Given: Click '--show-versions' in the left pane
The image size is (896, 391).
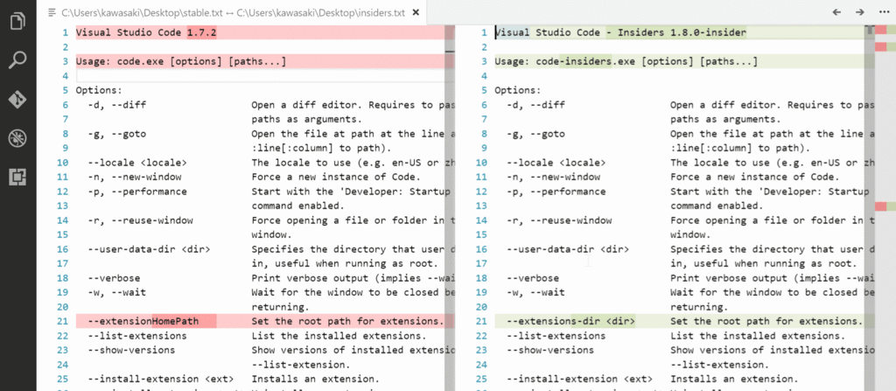Looking at the screenshot, I should tap(131, 350).
